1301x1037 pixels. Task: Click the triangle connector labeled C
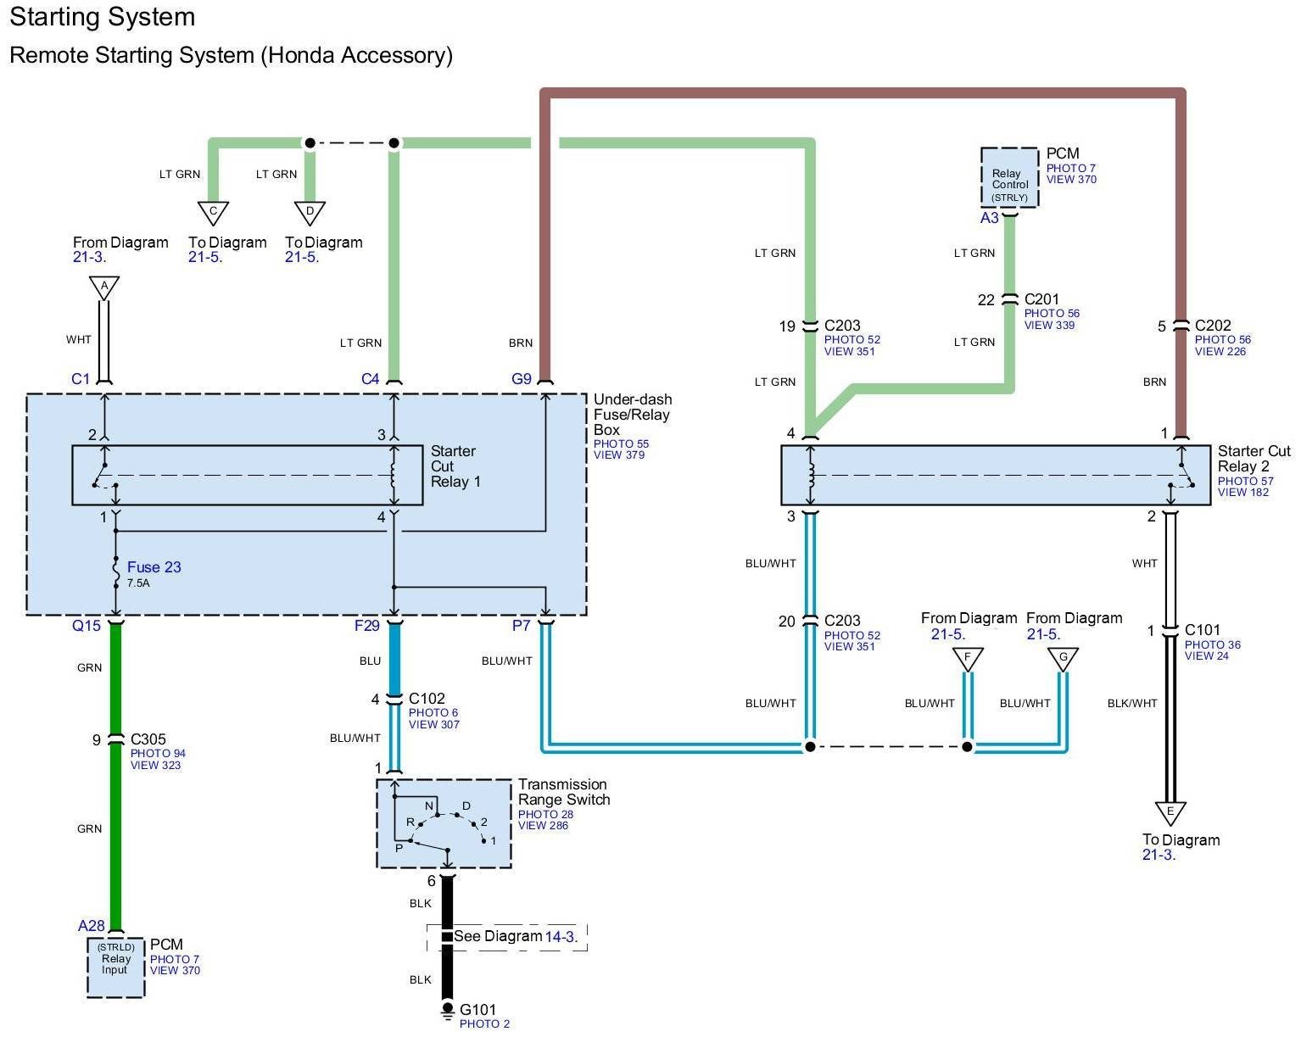pos(213,212)
